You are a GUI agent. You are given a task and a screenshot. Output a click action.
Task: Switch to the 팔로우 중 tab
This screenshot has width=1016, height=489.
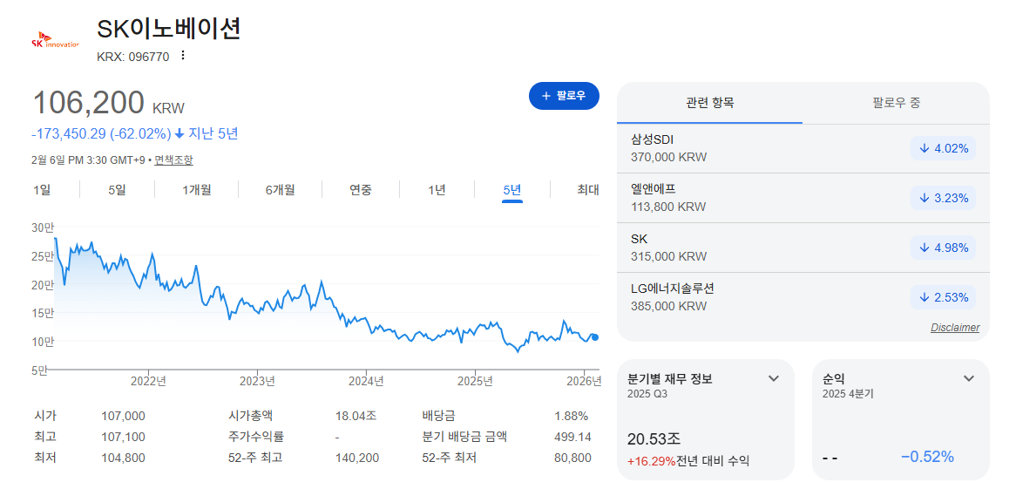point(896,103)
